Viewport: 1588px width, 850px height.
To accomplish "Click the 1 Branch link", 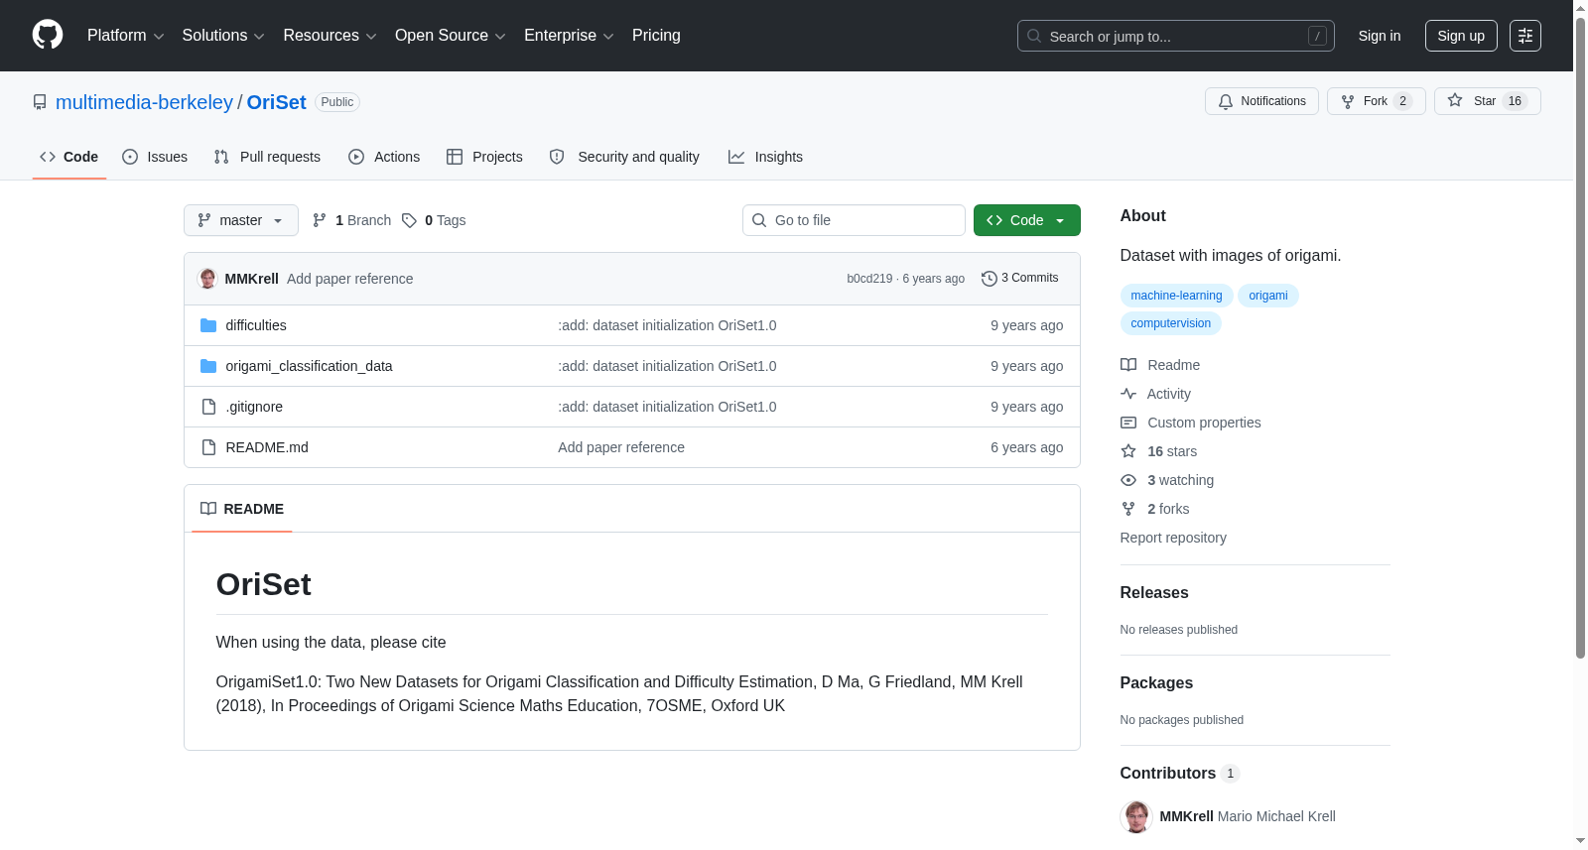I will point(351,220).
